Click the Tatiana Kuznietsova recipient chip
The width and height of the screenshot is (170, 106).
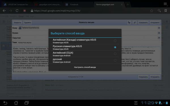(x=29, y=28)
